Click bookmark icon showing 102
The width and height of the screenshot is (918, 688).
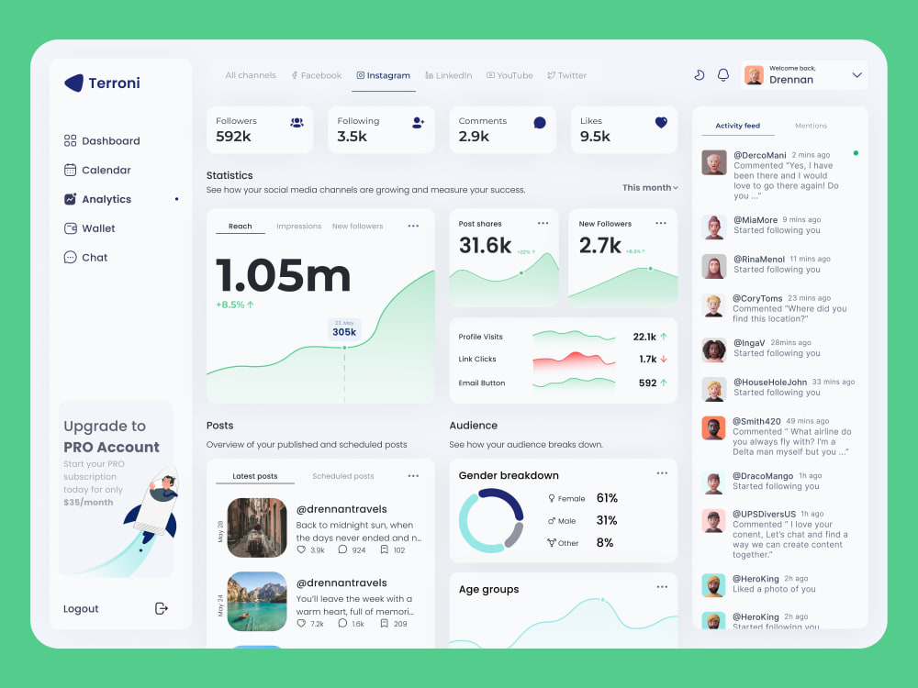coord(384,549)
